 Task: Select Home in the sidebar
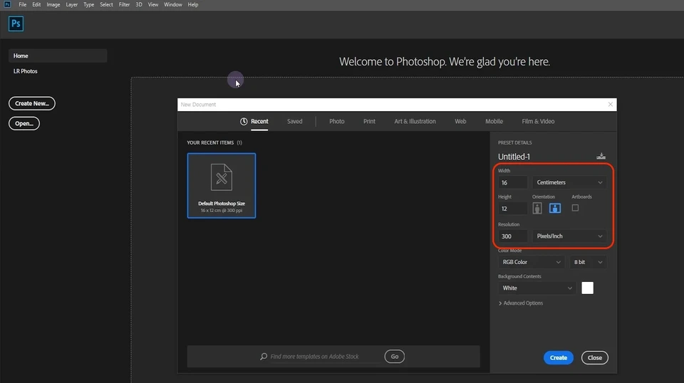58,56
